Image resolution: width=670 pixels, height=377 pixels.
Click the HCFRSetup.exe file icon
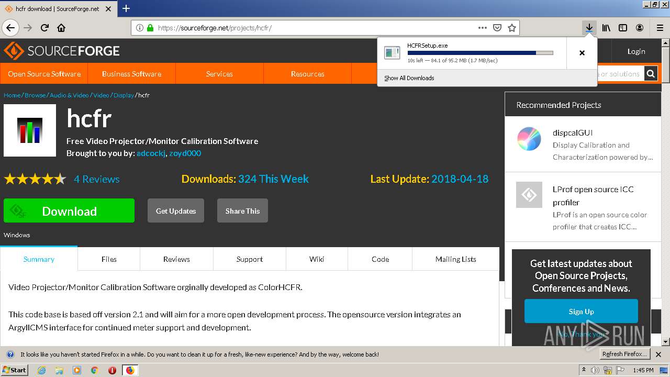click(x=392, y=52)
